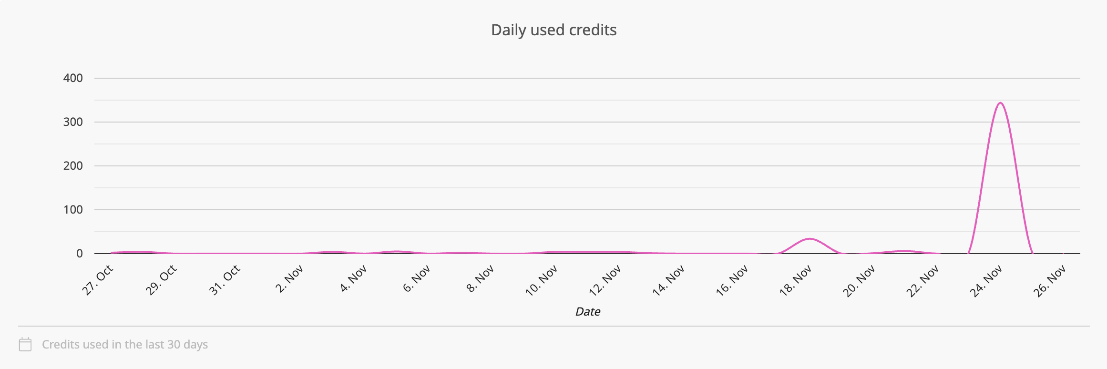This screenshot has width=1107, height=369.
Task: Select the 200 y-axis label
Action: [x=73, y=166]
